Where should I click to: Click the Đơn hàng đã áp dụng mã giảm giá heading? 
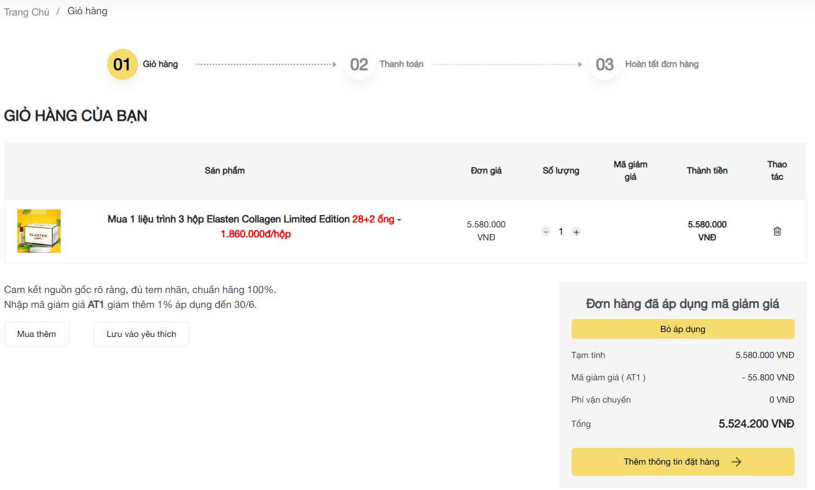click(682, 304)
